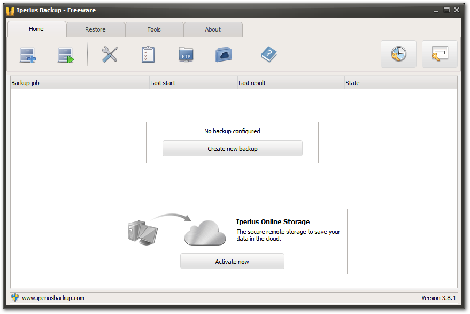The width and height of the screenshot is (470, 314).
Task: Close the Iperius Backup window
Action: click(457, 10)
